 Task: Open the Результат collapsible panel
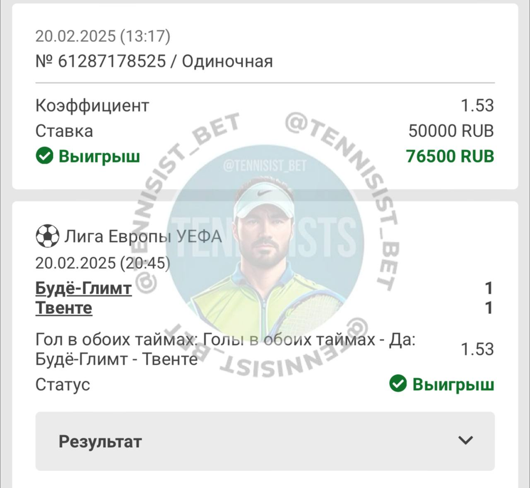click(x=265, y=441)
